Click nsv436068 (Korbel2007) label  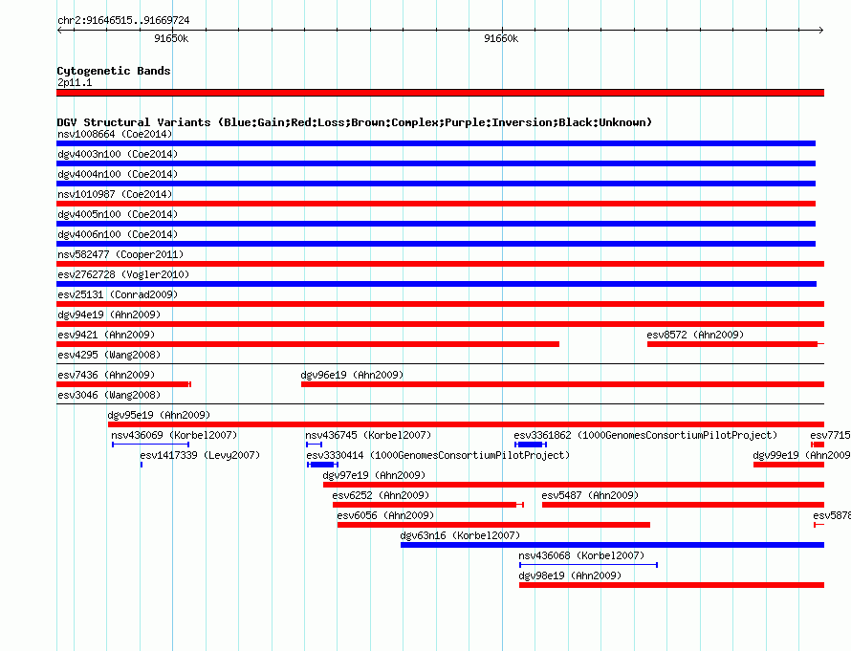tap(581, 555)
